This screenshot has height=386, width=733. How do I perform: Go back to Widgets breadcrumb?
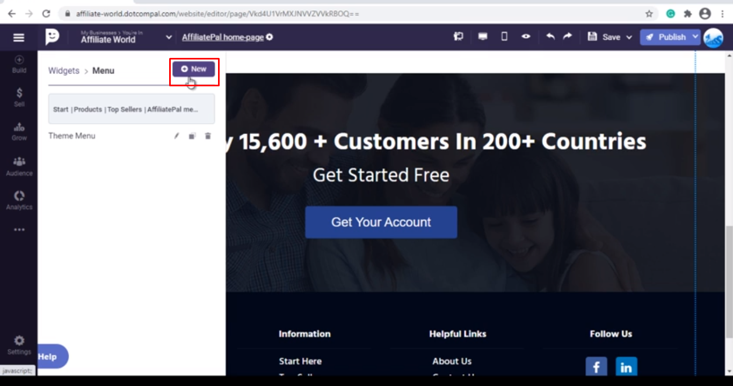coord(64,70)
